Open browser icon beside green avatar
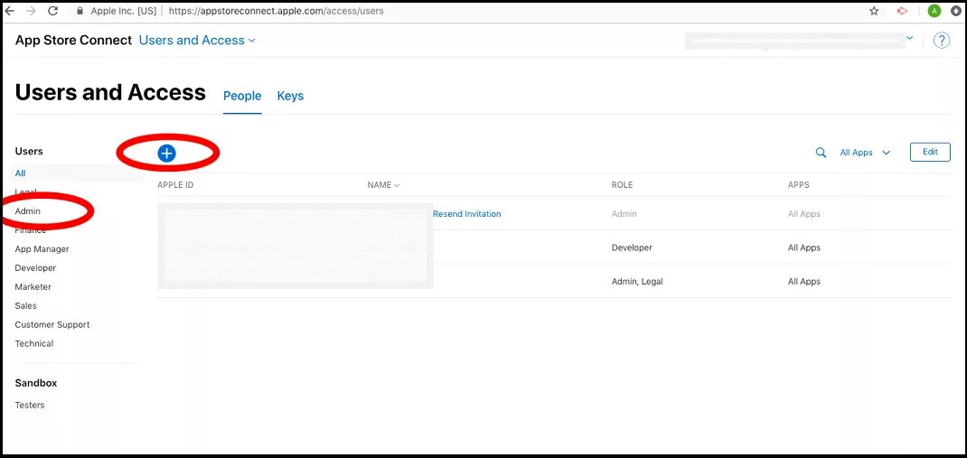This screenshot has height=458, width=967. (956, 11)
